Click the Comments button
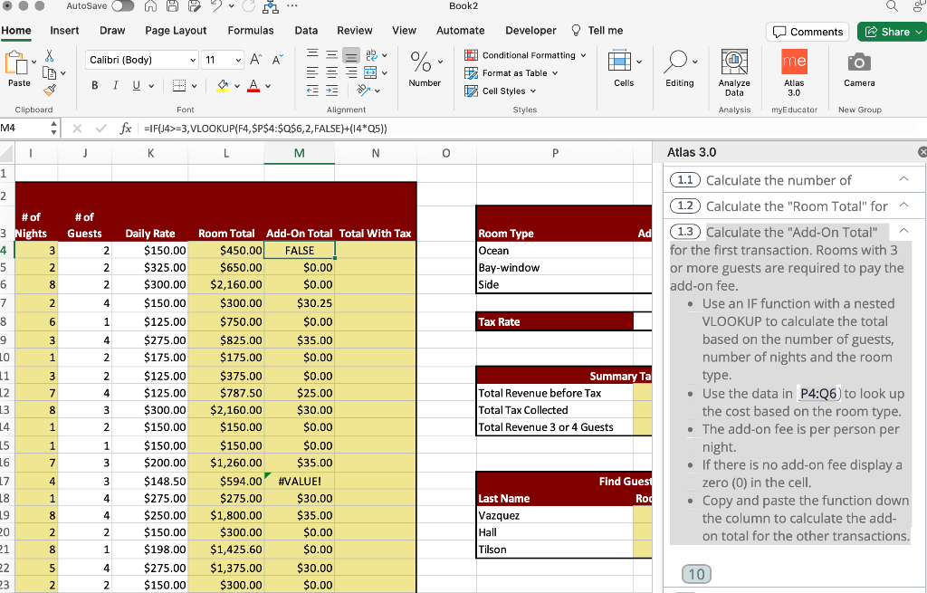927x593 pixels. coord(808,32)
